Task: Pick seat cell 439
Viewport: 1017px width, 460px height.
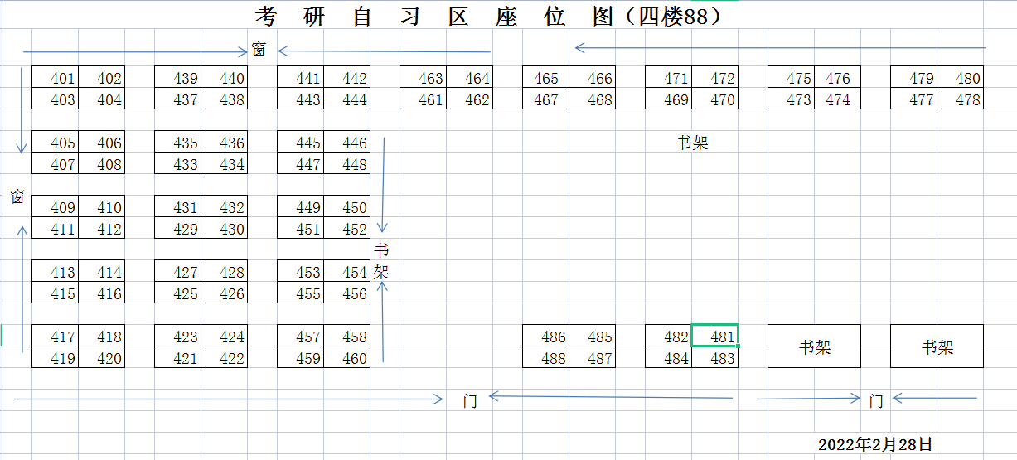Action: (178, 78)
